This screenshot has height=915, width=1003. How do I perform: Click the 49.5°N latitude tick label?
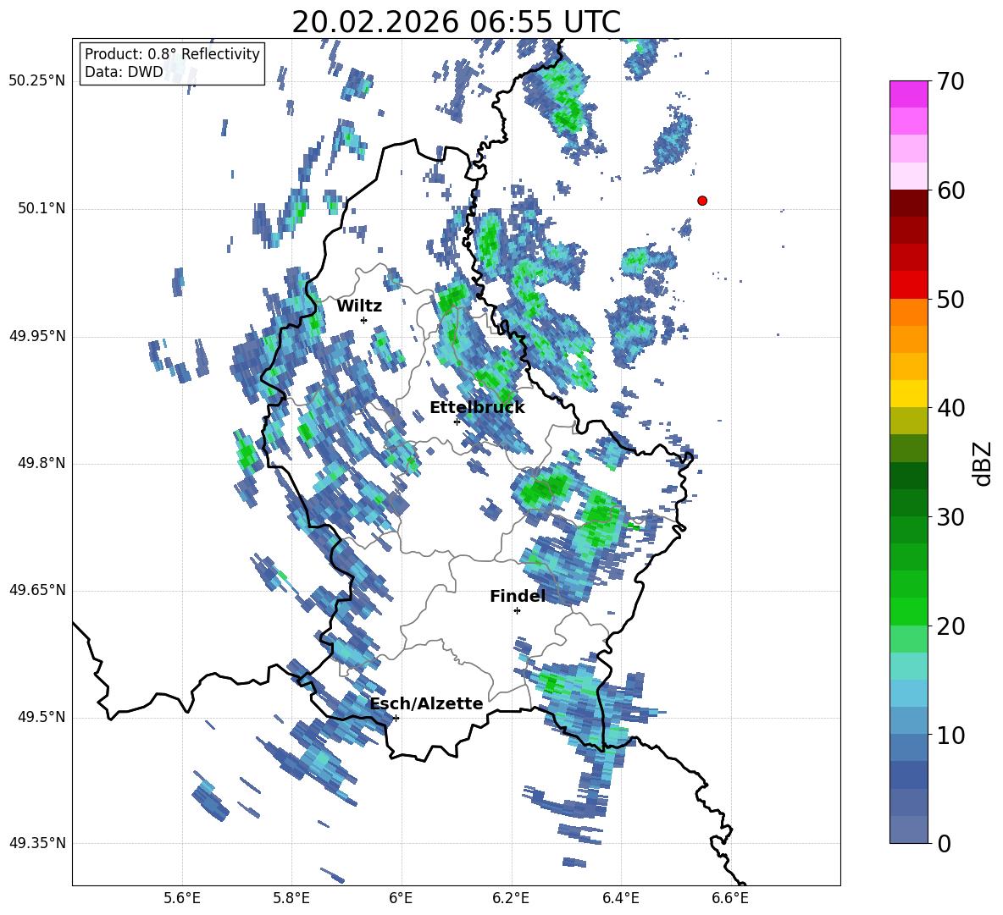tap(42, 717)
